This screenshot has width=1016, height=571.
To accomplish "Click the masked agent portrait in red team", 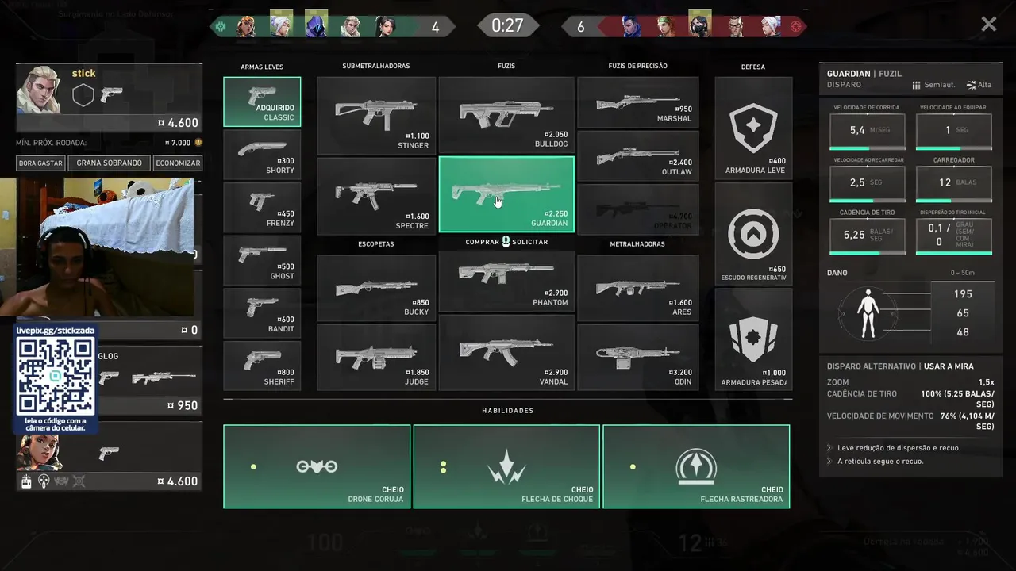I will coord(699,25).
